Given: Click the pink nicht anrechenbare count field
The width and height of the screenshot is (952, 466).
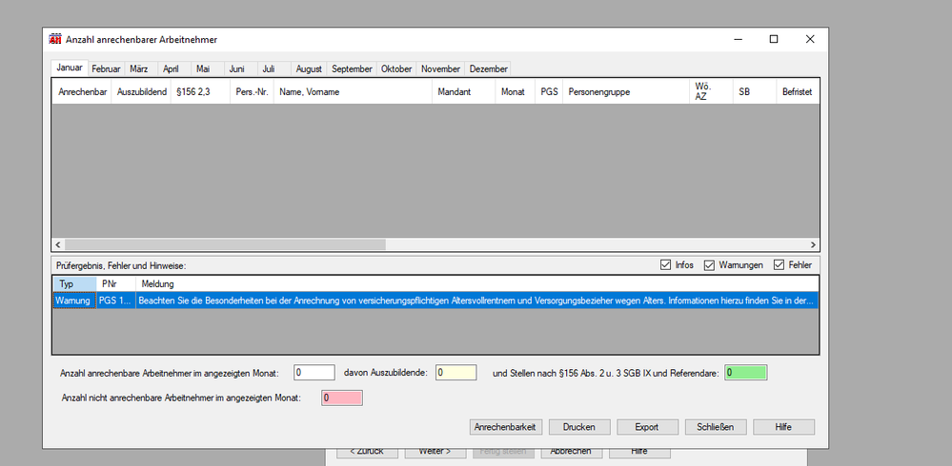Looking at the screenshot, I should 342,398.
